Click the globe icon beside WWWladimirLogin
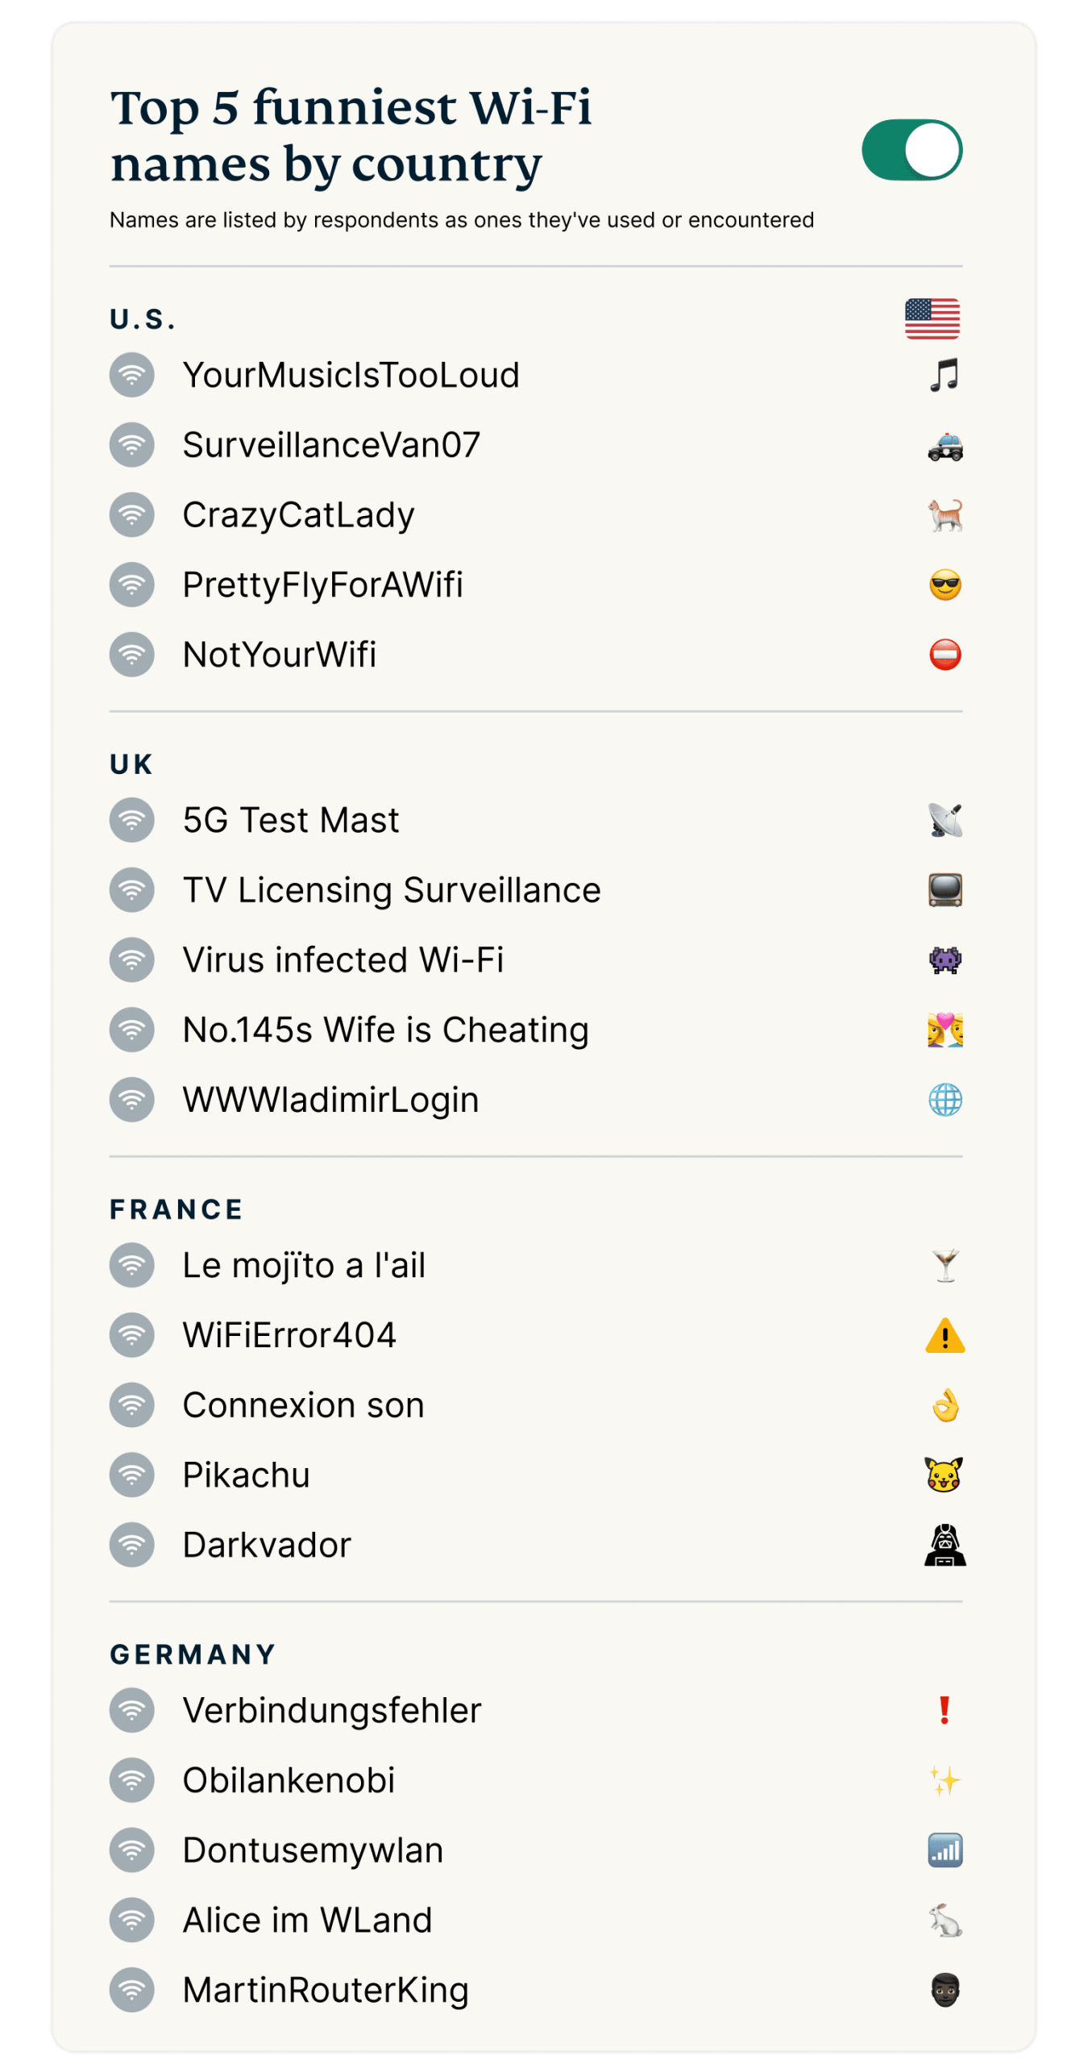The height and width of the screenshot is (2064, 1088). [x=945, y=1100]
